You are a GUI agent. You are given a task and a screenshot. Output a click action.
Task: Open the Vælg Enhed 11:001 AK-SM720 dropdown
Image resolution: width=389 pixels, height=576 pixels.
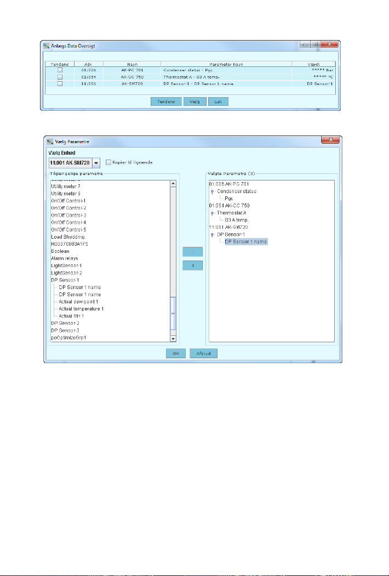pyautogui.click(x=96, y=163)
